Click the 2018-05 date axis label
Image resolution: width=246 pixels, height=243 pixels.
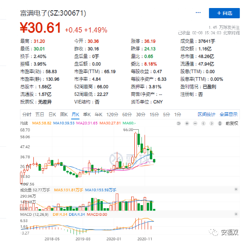[x=52, y=239]
